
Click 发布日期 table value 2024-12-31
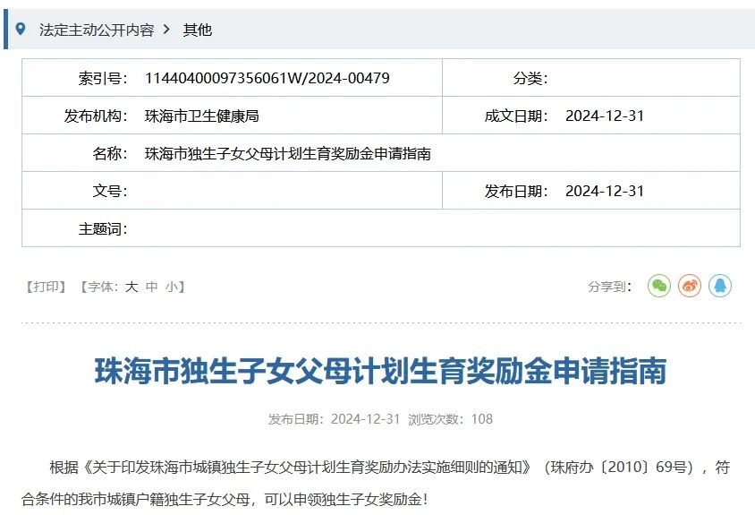coord(605,191)
